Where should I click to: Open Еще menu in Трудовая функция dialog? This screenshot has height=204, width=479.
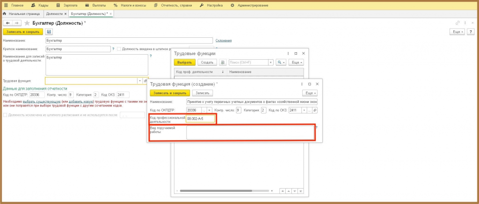(x=310, y=93)
